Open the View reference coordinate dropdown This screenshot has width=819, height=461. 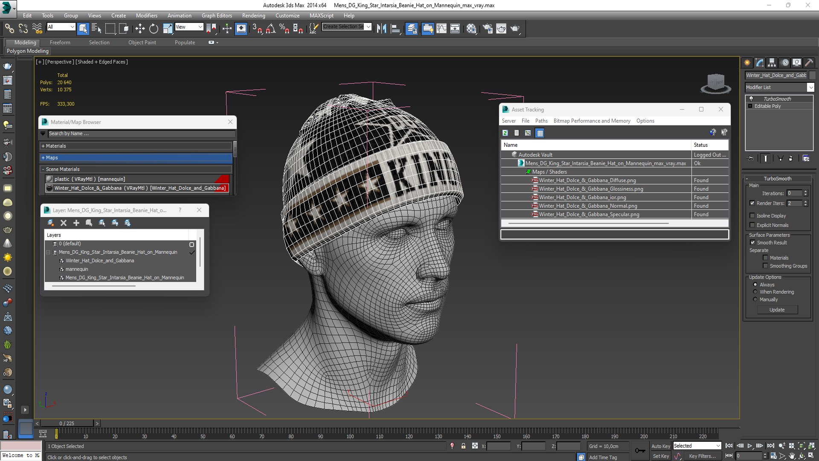point(189,27)
